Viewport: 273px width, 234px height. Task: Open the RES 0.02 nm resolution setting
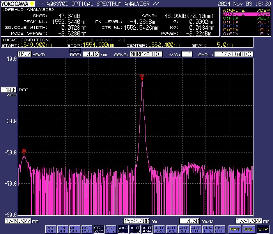(x=92, y=54)
